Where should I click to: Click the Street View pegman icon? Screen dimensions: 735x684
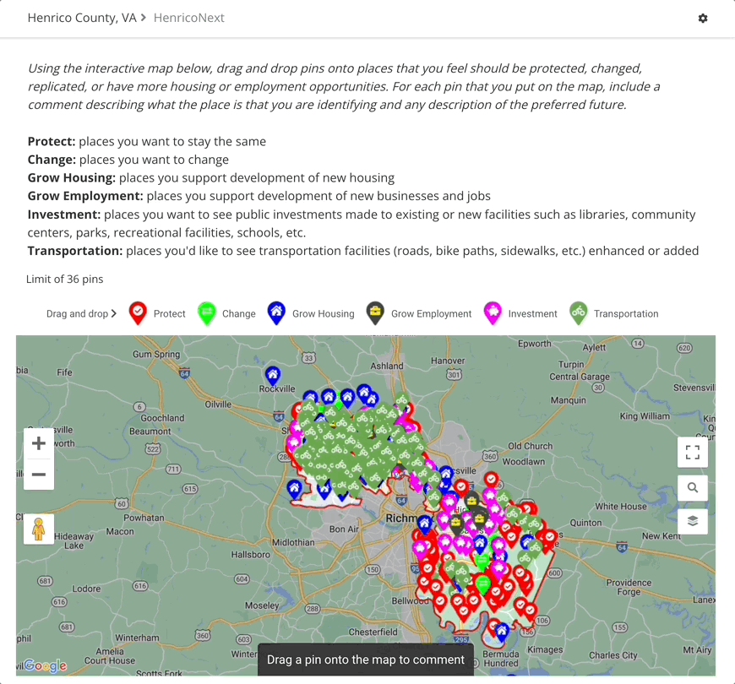[x=38, y=529]
